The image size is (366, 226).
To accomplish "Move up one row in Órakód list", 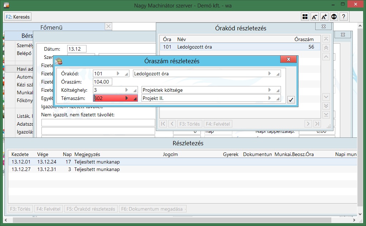I will point(326,57).
